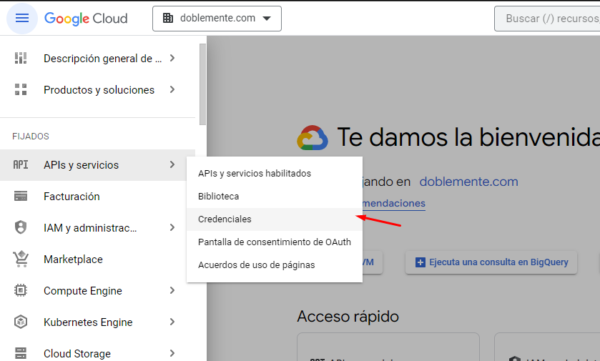Expand the Kubernetes Engine chevron
This screenshot has height=361, width=600.
click(x=172, y=322)
